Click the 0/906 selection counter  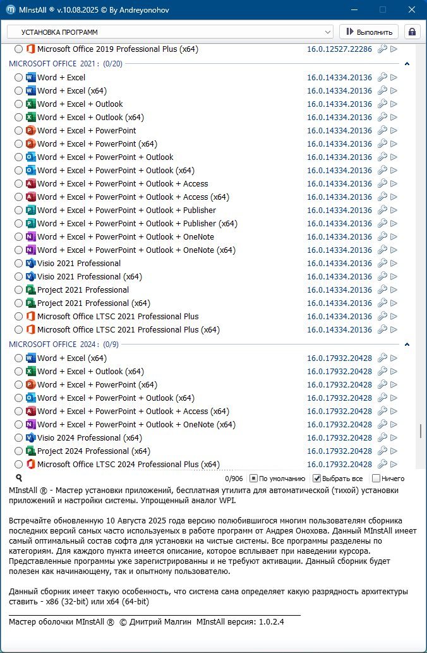(234, 479)
